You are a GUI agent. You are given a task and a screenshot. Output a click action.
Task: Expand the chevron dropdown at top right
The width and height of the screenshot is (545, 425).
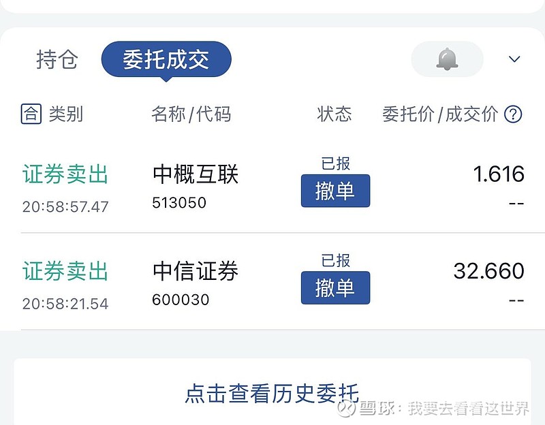(514, 60)
